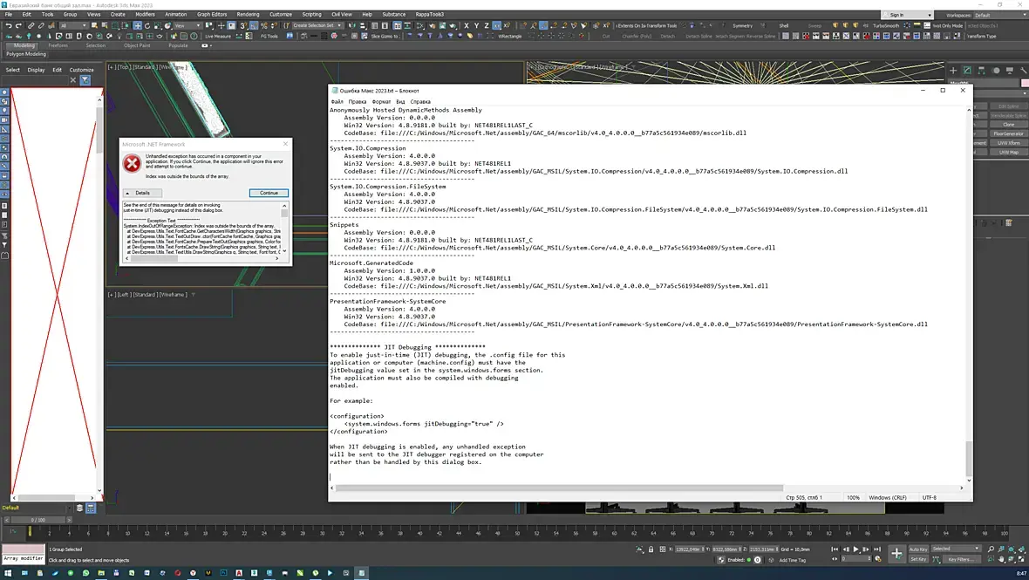Screen dimensions: 1029x580
Task: Click the Set Key button
Action: [918, 559]
